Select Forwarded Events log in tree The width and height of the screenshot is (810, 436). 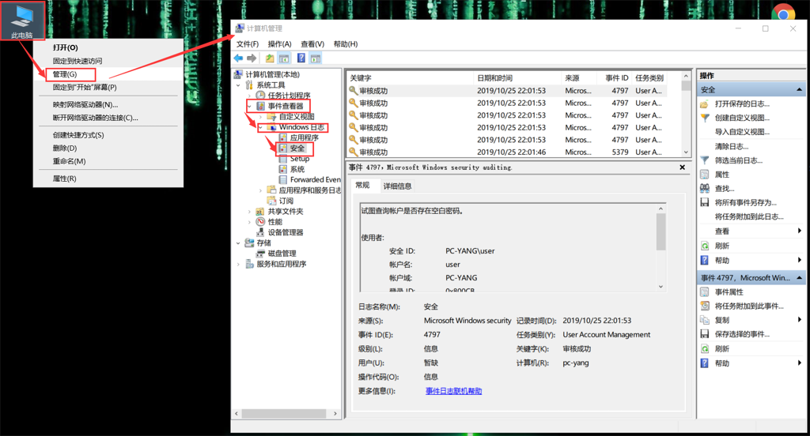pyautogui.click(x=315, y=179)
